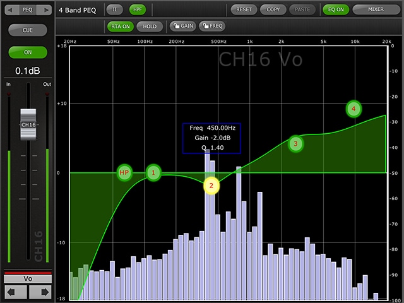Screen dimensions: 404x303
Task: Toggle the channel ON button
Action: pos(28,52)
